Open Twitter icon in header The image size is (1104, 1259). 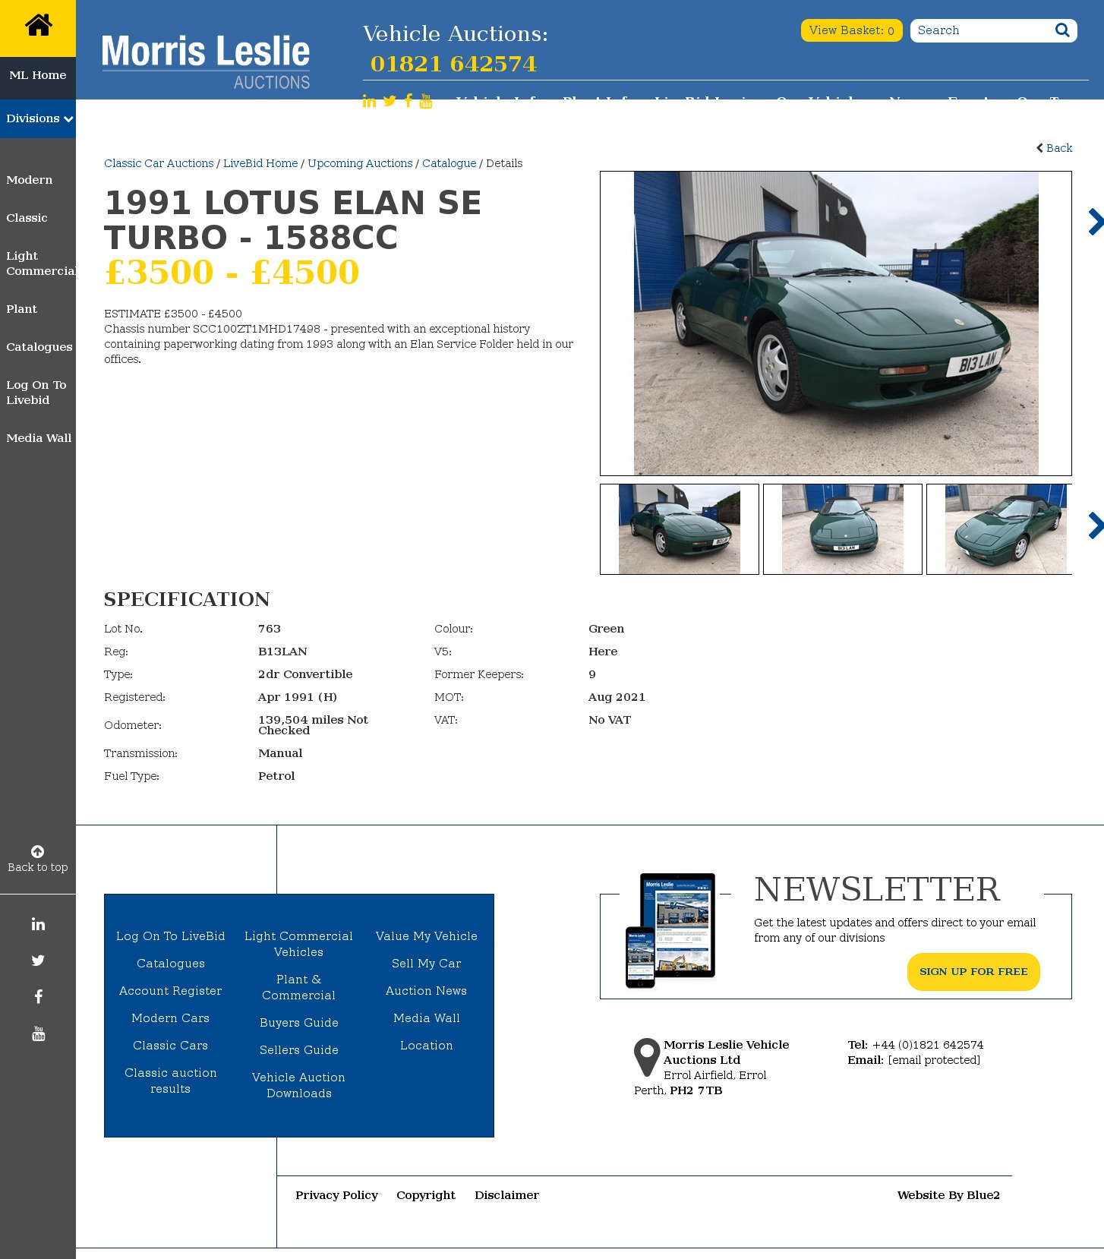(x=390, y=101)
